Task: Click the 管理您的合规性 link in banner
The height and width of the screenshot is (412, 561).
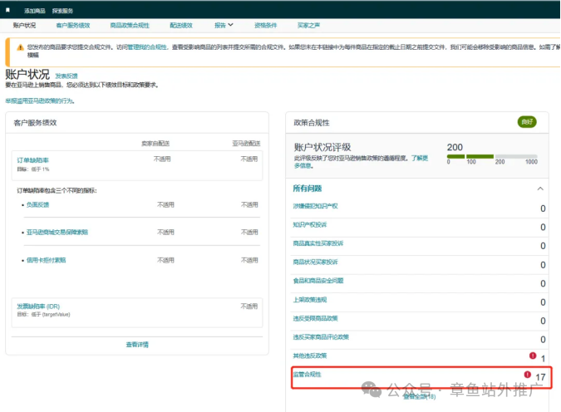Action: tap(146, 47)
